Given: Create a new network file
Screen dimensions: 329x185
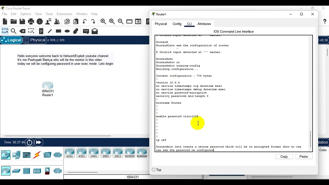Looking at the screenshot, I should pos(5,22).
